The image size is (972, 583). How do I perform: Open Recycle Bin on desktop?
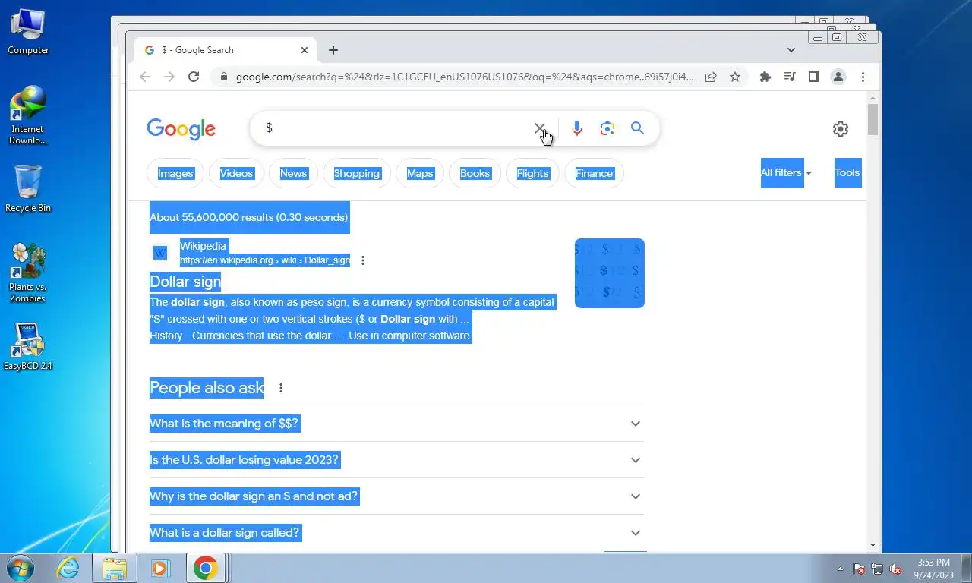tap(28, 190)
